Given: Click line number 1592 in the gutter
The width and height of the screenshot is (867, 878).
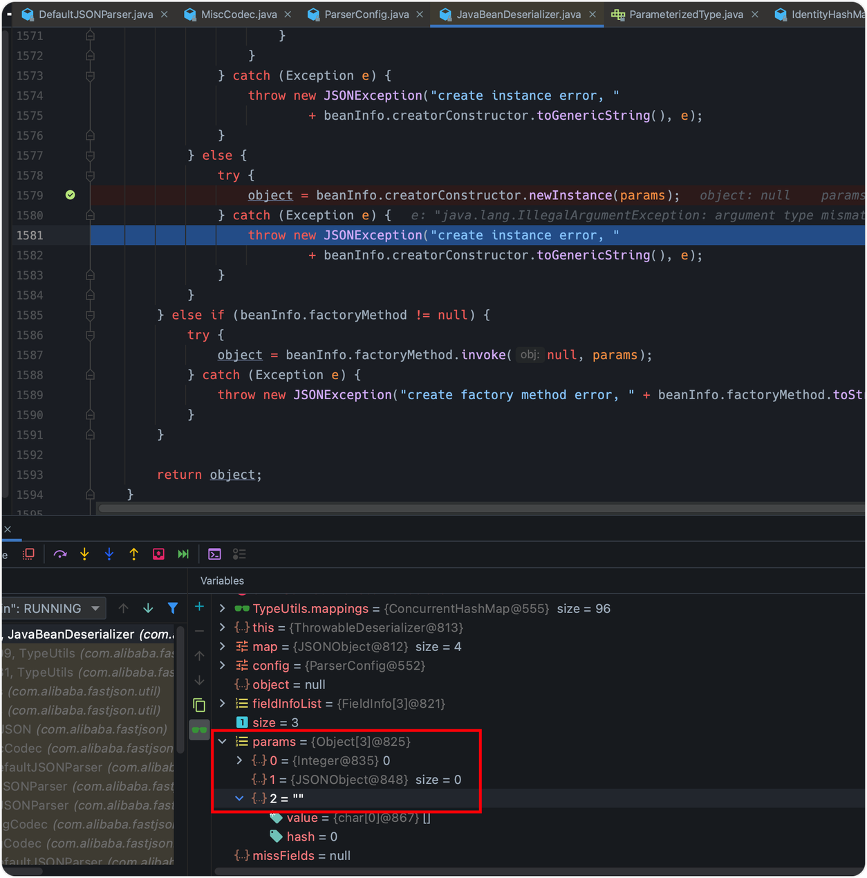Looking at the screenshot, I should [30, 455].
